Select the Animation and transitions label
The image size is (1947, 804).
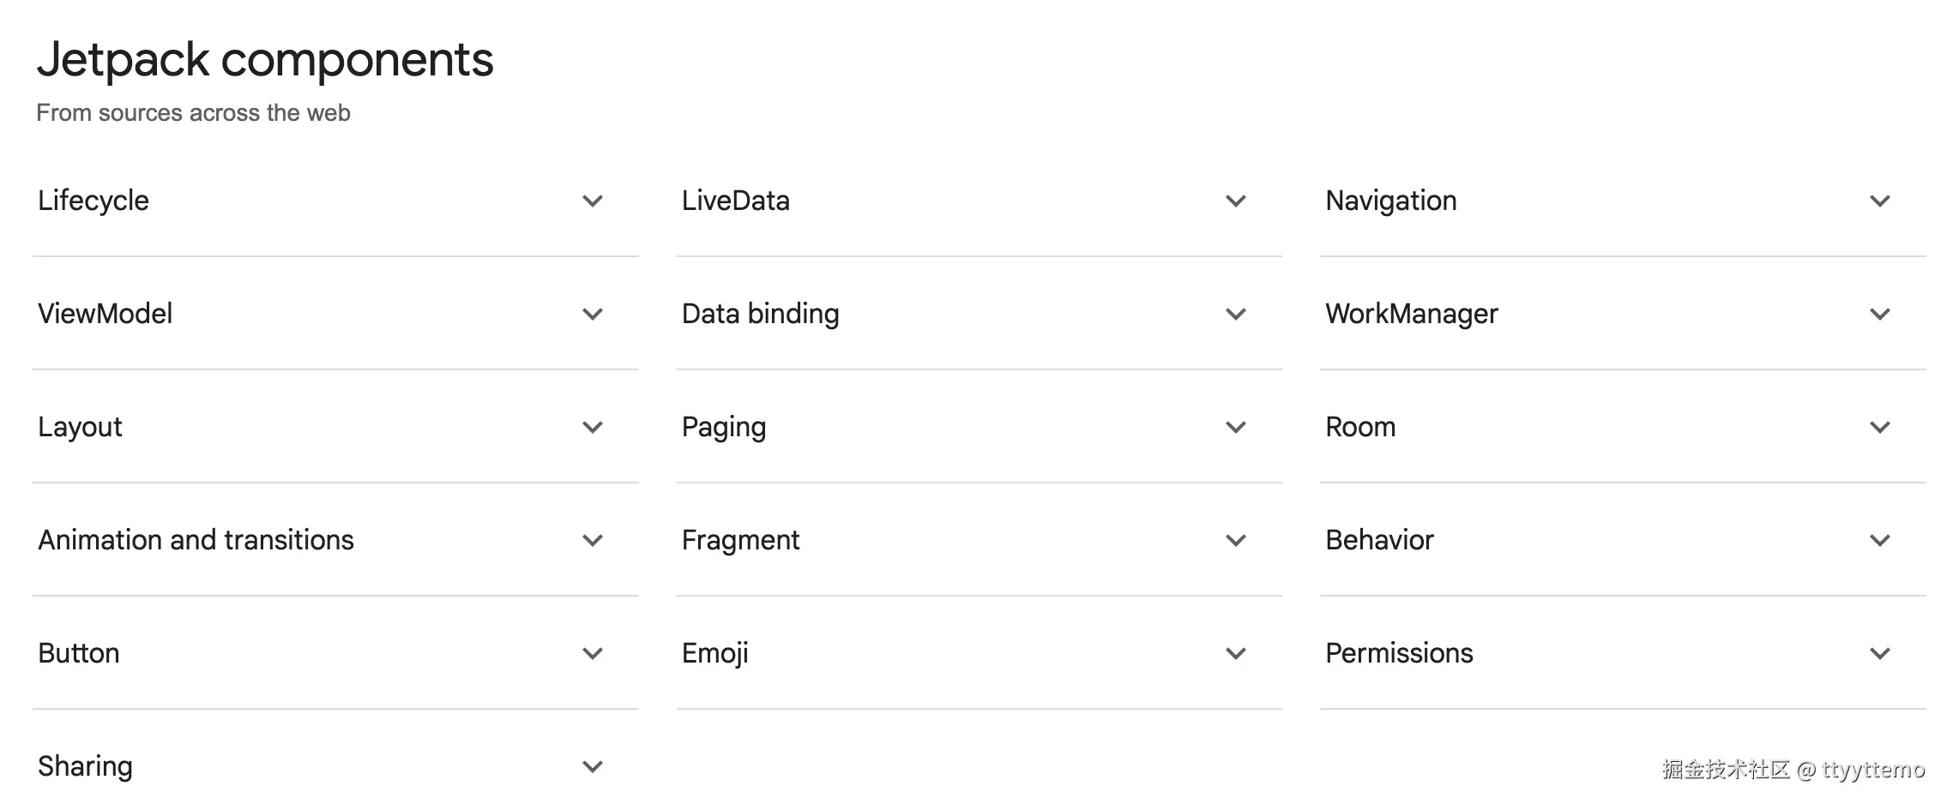[x=196, y=540]
